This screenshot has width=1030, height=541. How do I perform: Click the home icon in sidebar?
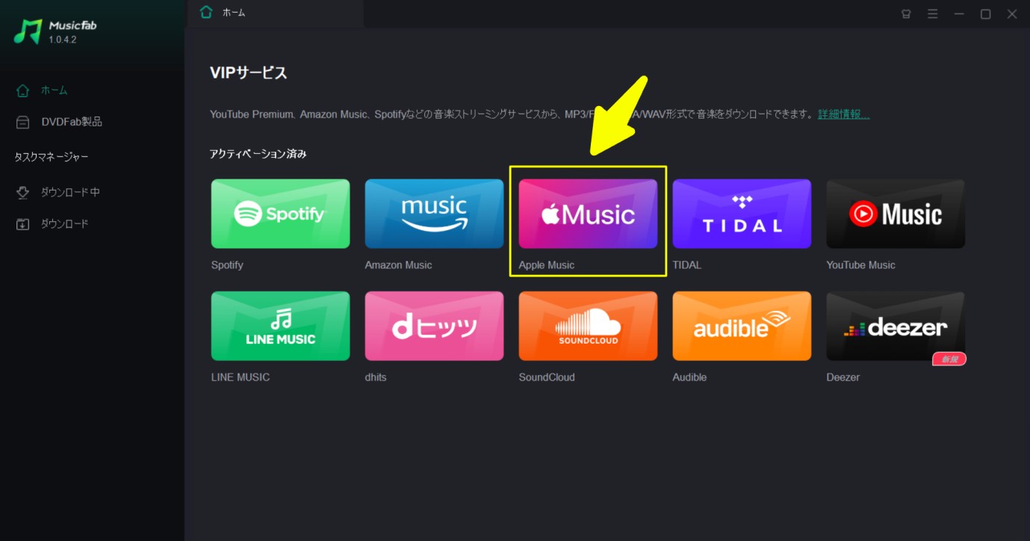tap(23, 90)
